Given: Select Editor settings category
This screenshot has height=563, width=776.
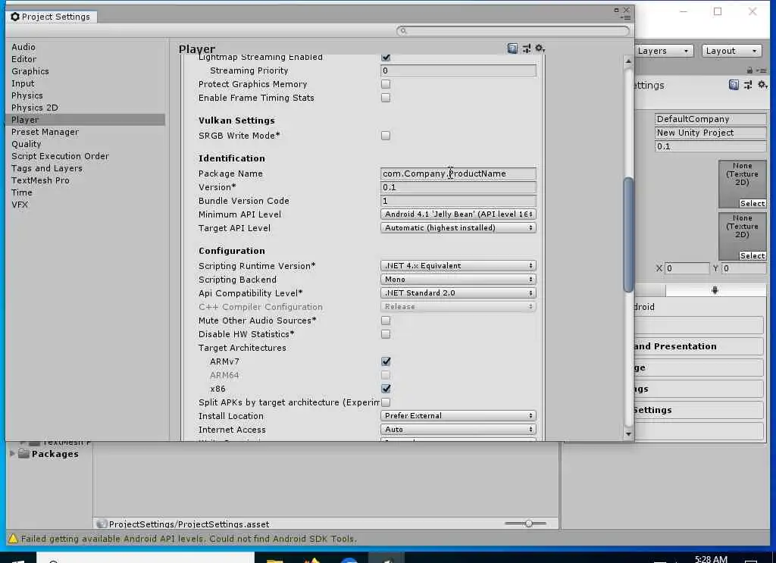Looking at the screenshot, I should [x=23, y=59].
